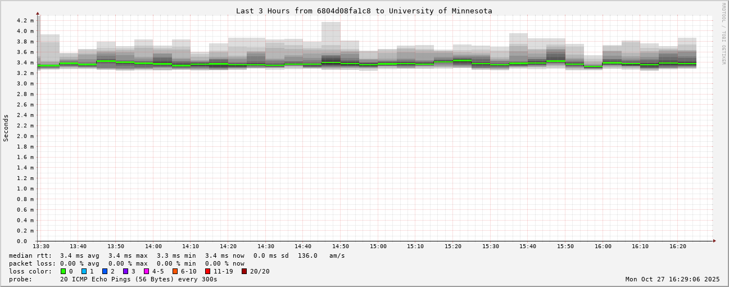Image resolution: width=729 pixels, height=287 pixels.
Task: Click the 13:30 start time label
Action: click(x=41, y=246)
